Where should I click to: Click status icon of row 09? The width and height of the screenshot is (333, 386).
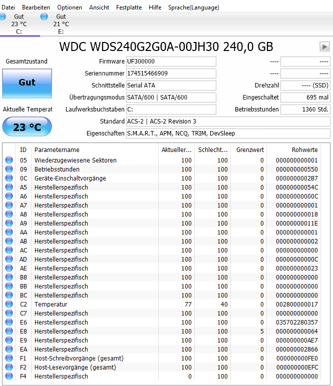pyautogui.click(x=9, y=169)
